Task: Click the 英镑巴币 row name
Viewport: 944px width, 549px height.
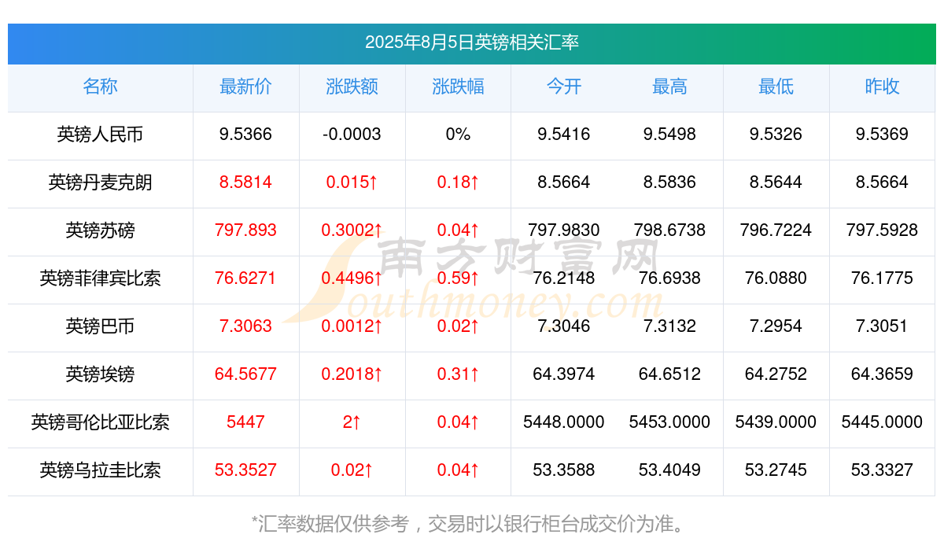Action: 100,326
